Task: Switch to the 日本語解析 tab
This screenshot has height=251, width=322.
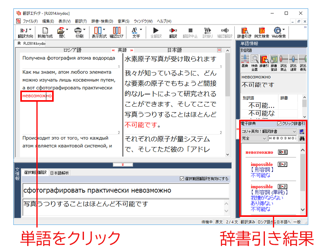Action: (x=59, y=173)
